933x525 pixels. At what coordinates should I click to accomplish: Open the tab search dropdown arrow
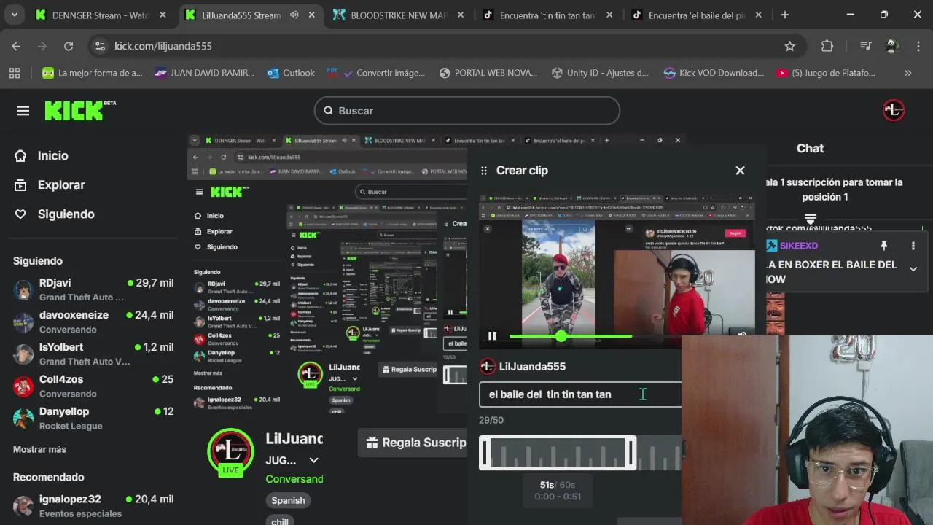[x=14, y=15]
